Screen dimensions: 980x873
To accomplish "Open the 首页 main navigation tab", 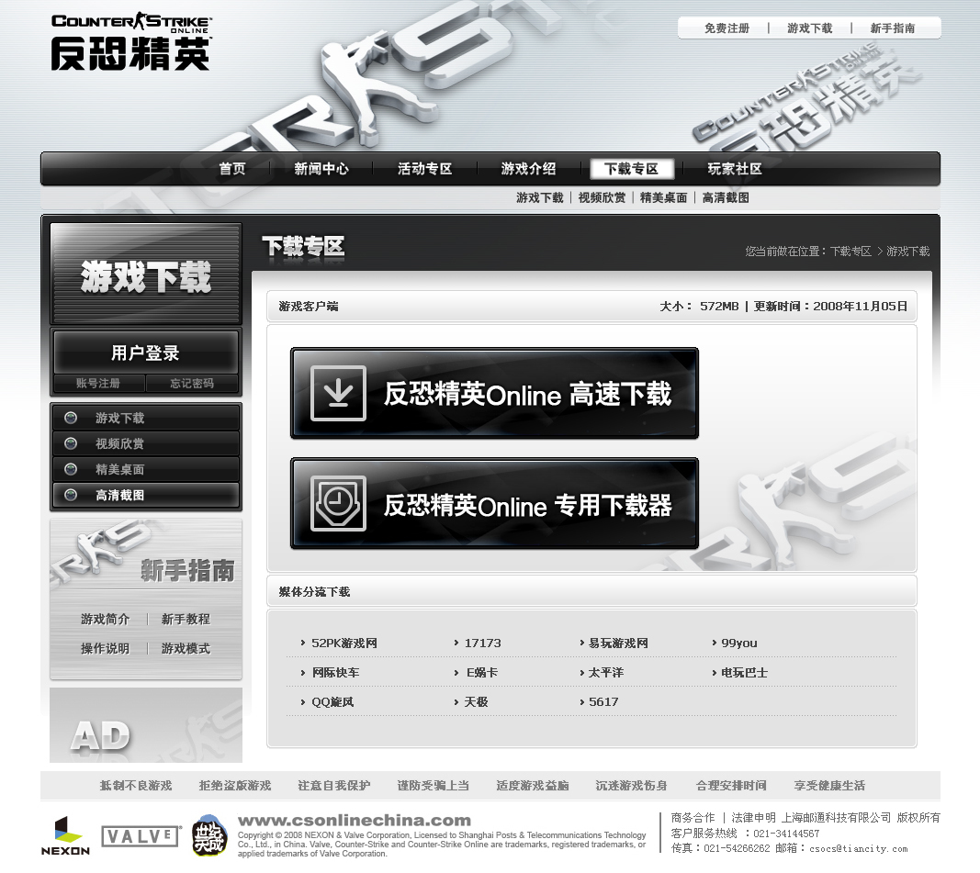I will 232,169.
